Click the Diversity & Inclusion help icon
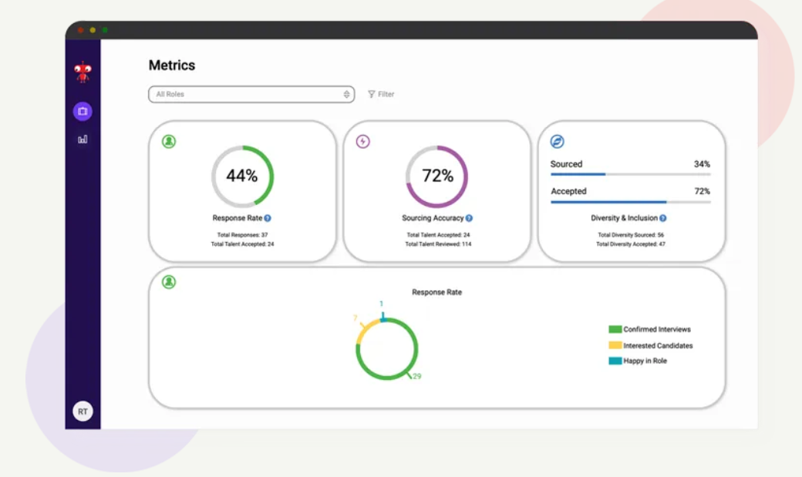Screen dimensions: 802x477 tap(662, 218)
